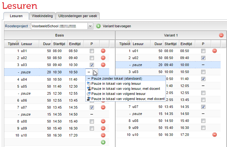Click the green plus icon to add variant
This screenshot has width=227, height=147.
(x=98, y=26)
